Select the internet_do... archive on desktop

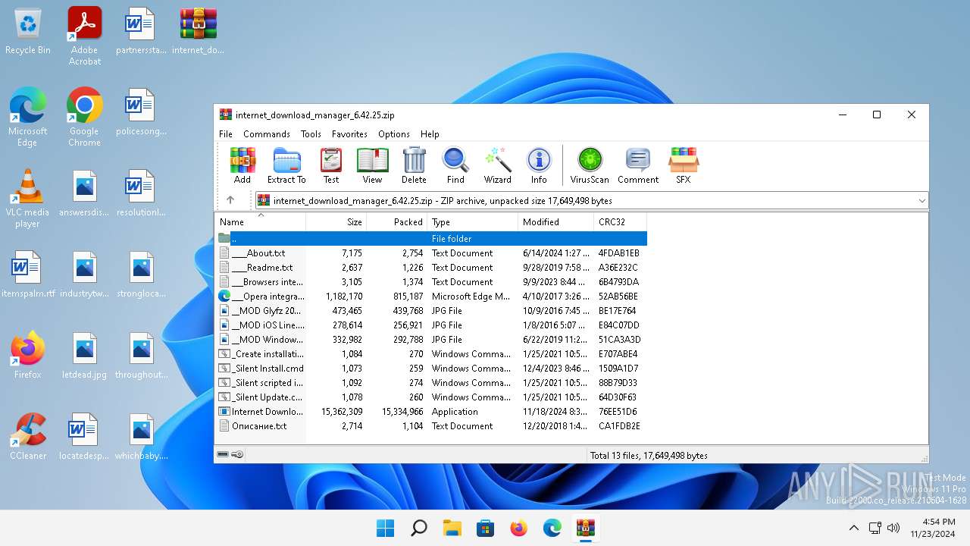199,31
